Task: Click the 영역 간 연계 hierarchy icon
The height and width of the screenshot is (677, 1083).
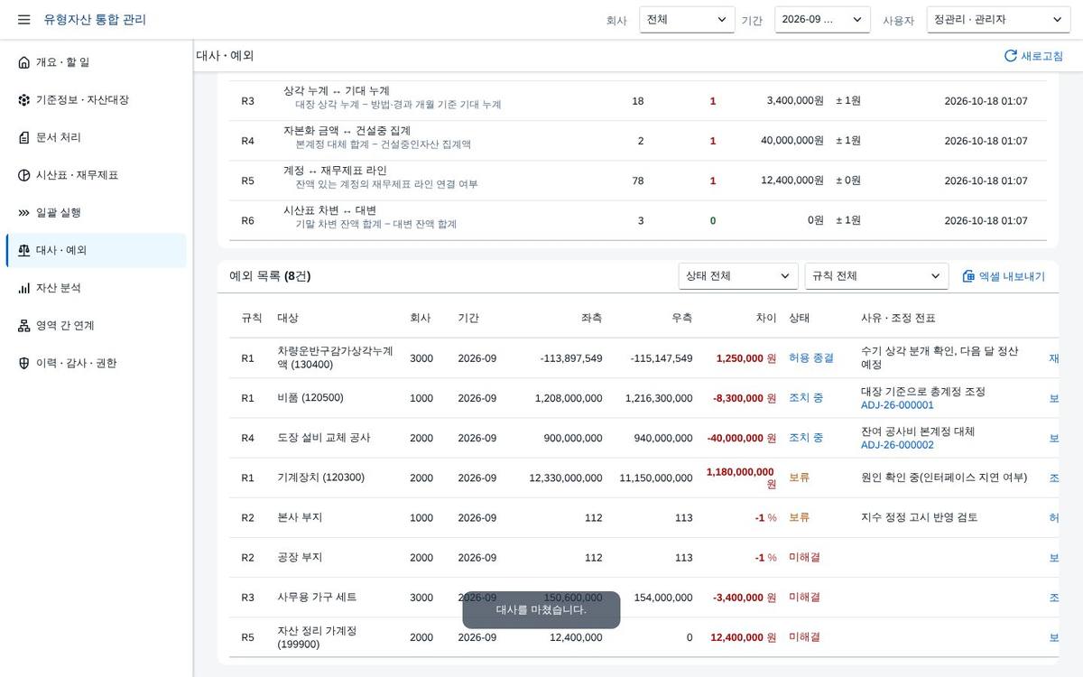Action: [x=23, y=326]
